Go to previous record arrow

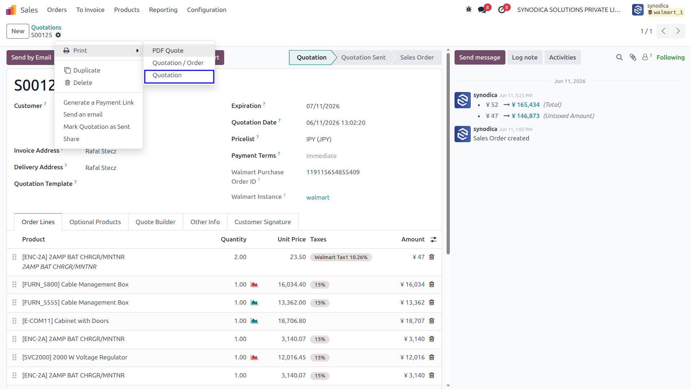(664, 31)
